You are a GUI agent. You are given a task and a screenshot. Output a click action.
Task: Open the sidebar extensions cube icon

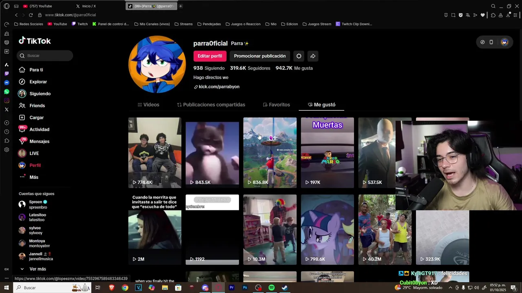click(x=7, y=141)
